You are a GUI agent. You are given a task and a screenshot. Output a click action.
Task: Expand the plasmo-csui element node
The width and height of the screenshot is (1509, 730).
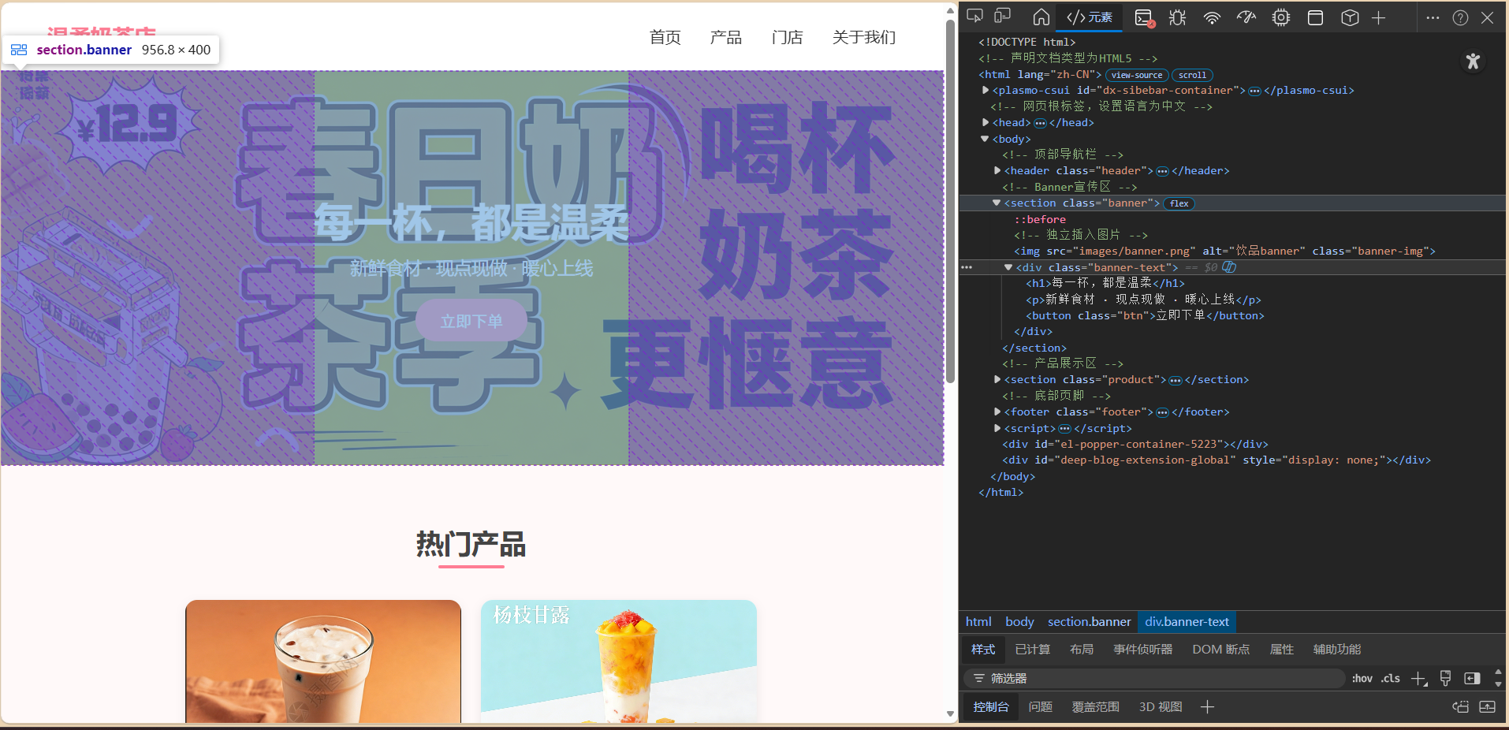coord(986,91)
